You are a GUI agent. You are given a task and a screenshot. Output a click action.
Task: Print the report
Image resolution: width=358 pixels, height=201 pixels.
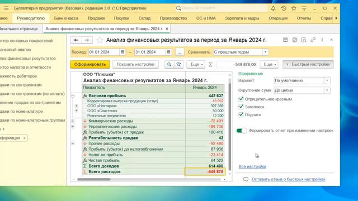point(295,40)
